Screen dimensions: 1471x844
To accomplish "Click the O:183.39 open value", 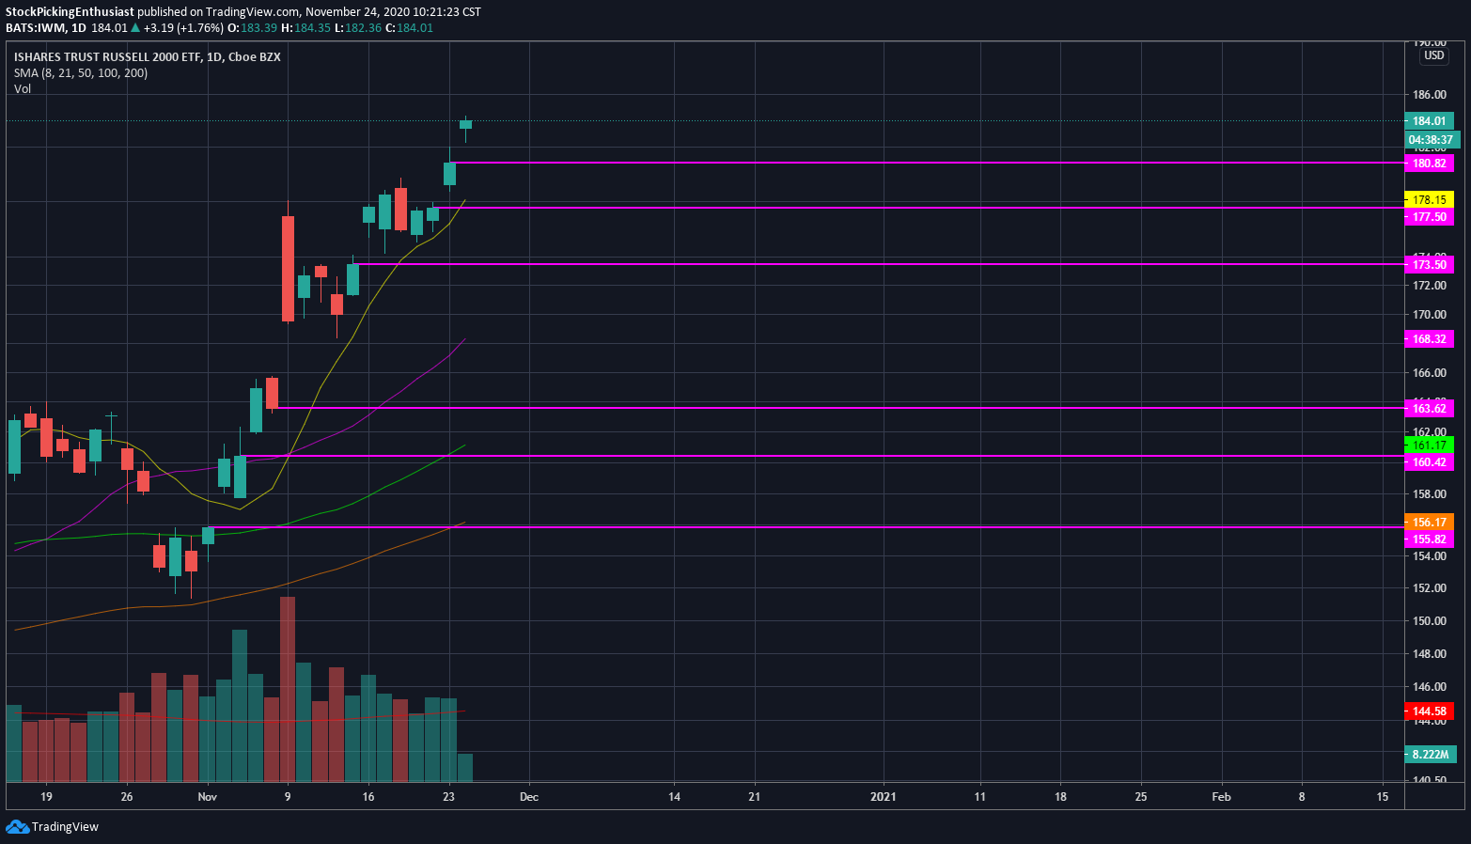I will pyautogui.click(x=252, y=28).
